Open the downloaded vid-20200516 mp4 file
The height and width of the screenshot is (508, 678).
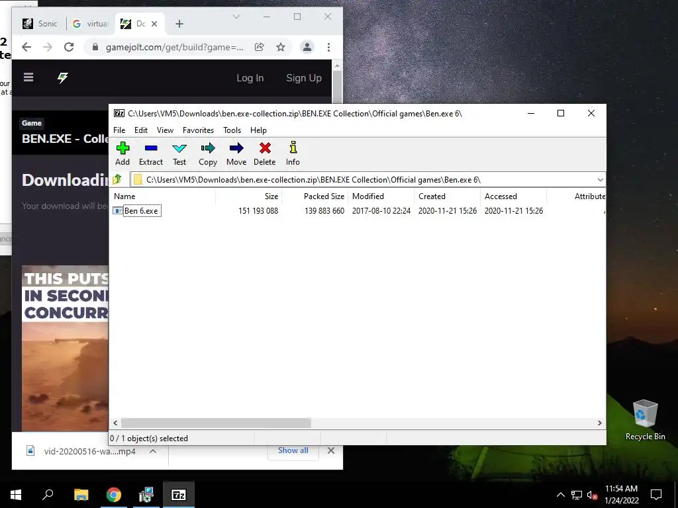[x=81, y=451]
